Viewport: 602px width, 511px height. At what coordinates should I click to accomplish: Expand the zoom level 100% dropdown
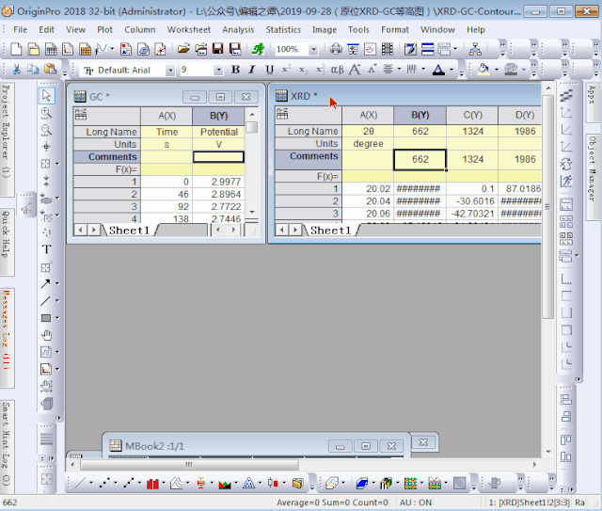pos(314,49)
